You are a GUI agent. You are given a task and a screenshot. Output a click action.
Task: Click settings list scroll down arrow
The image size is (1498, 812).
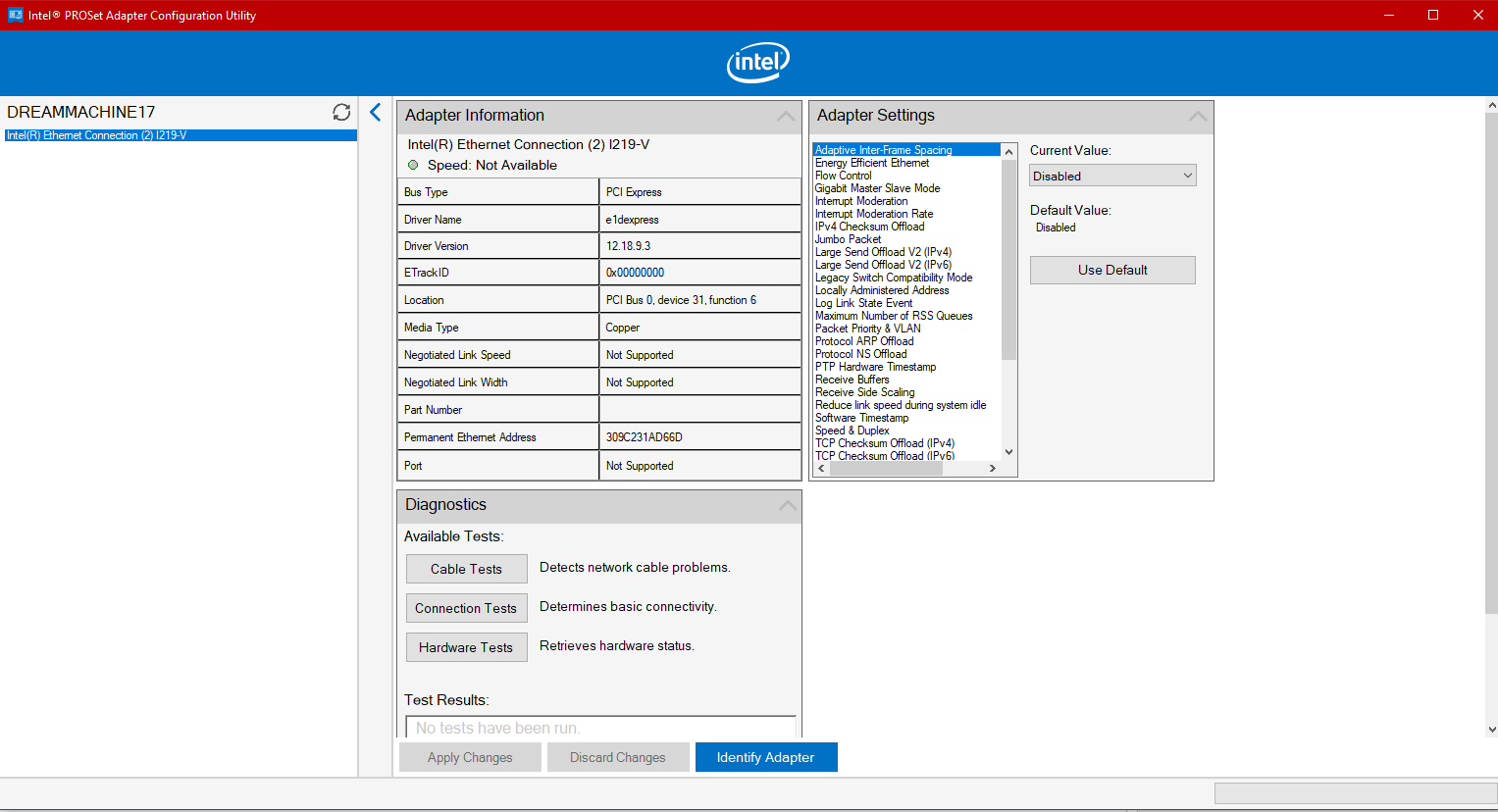1008,452
